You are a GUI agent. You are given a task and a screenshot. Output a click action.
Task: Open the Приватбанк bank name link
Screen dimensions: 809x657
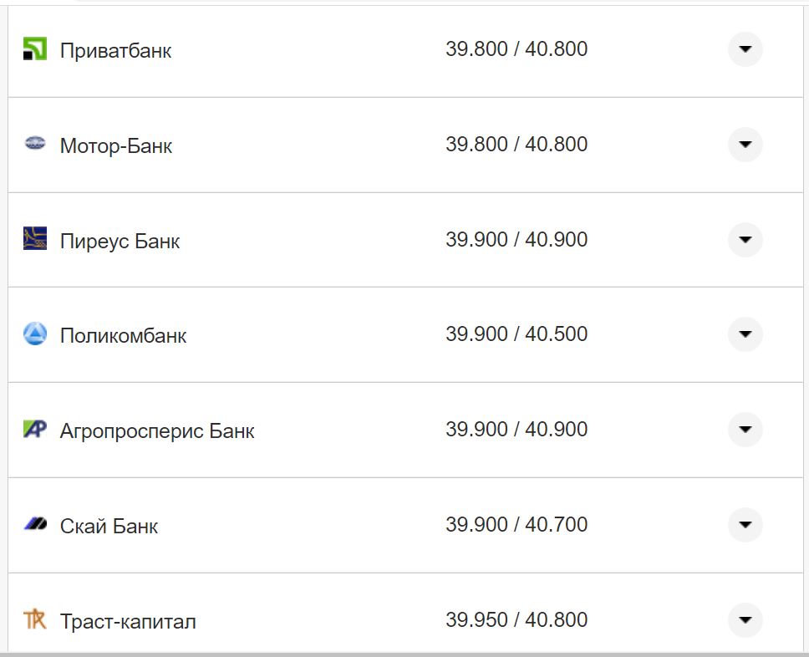(x=115, y=51)
